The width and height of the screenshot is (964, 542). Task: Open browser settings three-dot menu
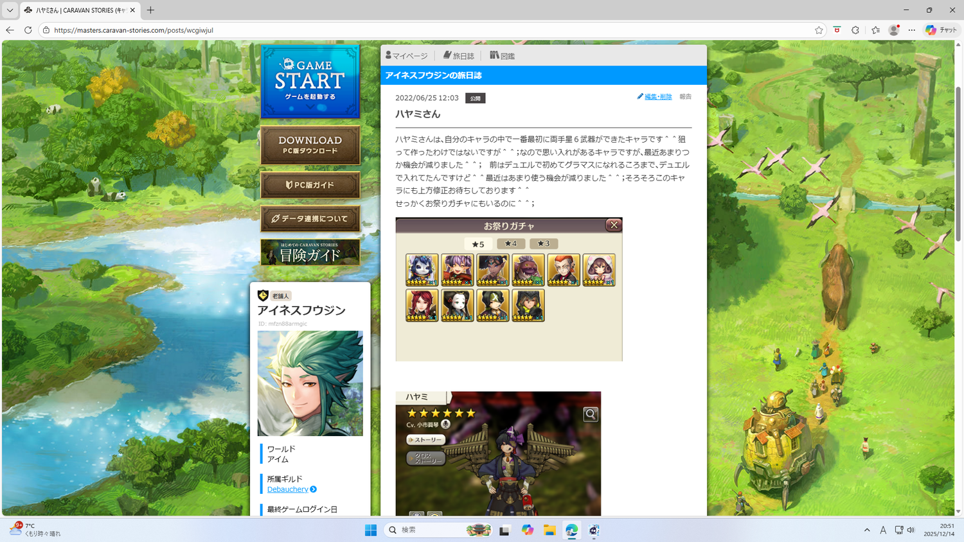point(912,30)
